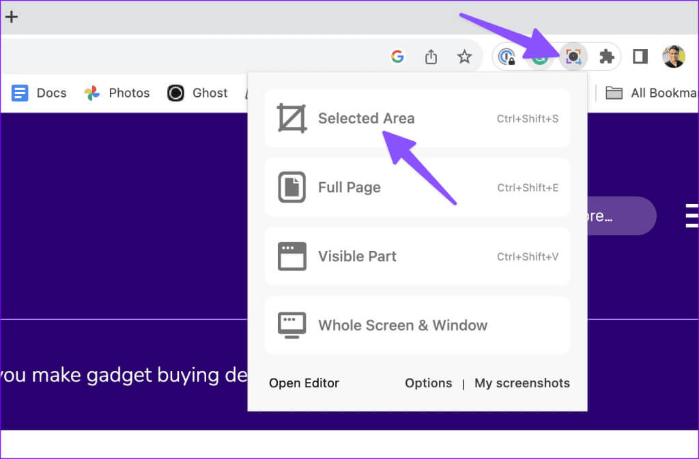Open My screenshots
The width and height of the screenshot is (699, 459).
point(522,383)
